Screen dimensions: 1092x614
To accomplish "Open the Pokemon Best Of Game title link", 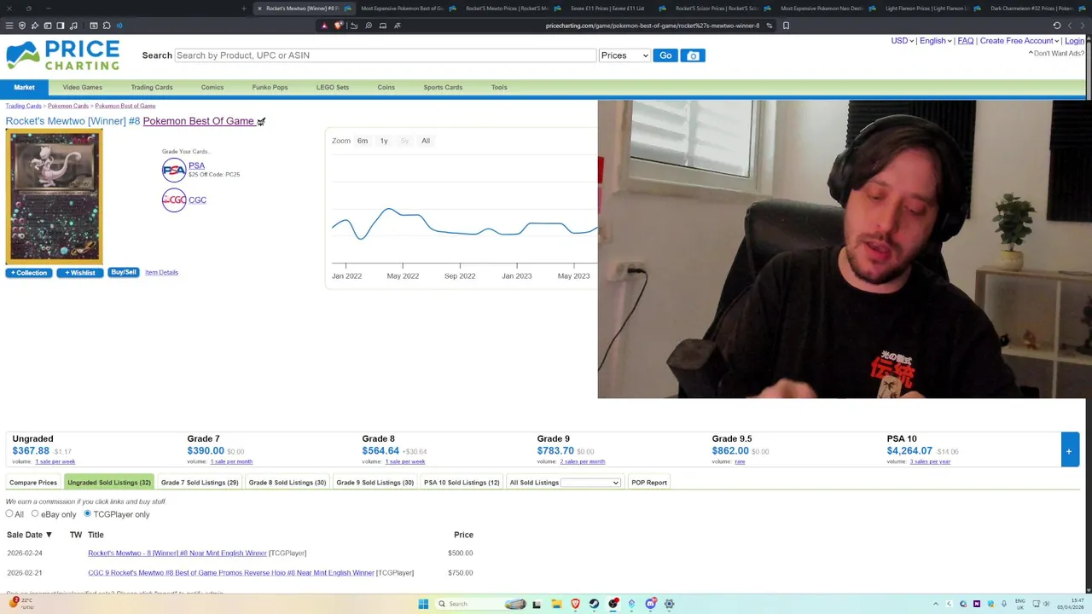I will pos(198,121).
